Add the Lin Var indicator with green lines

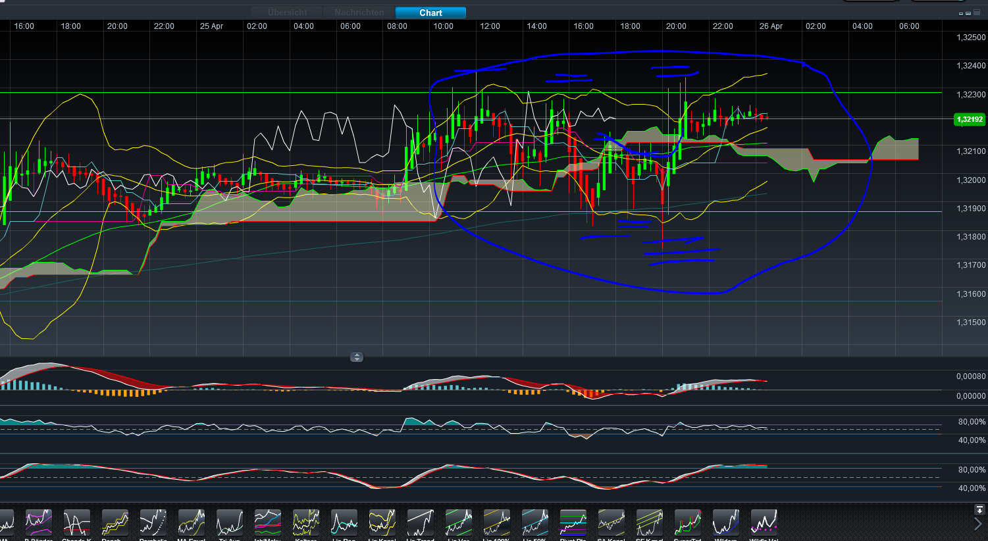click(x=458, y=522)
